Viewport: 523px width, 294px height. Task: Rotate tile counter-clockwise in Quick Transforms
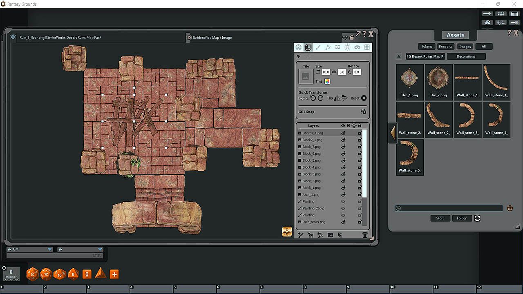(x=313, y=98)
